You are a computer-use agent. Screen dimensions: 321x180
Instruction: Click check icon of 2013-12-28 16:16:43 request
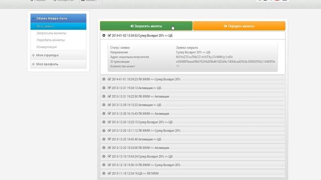109,113
